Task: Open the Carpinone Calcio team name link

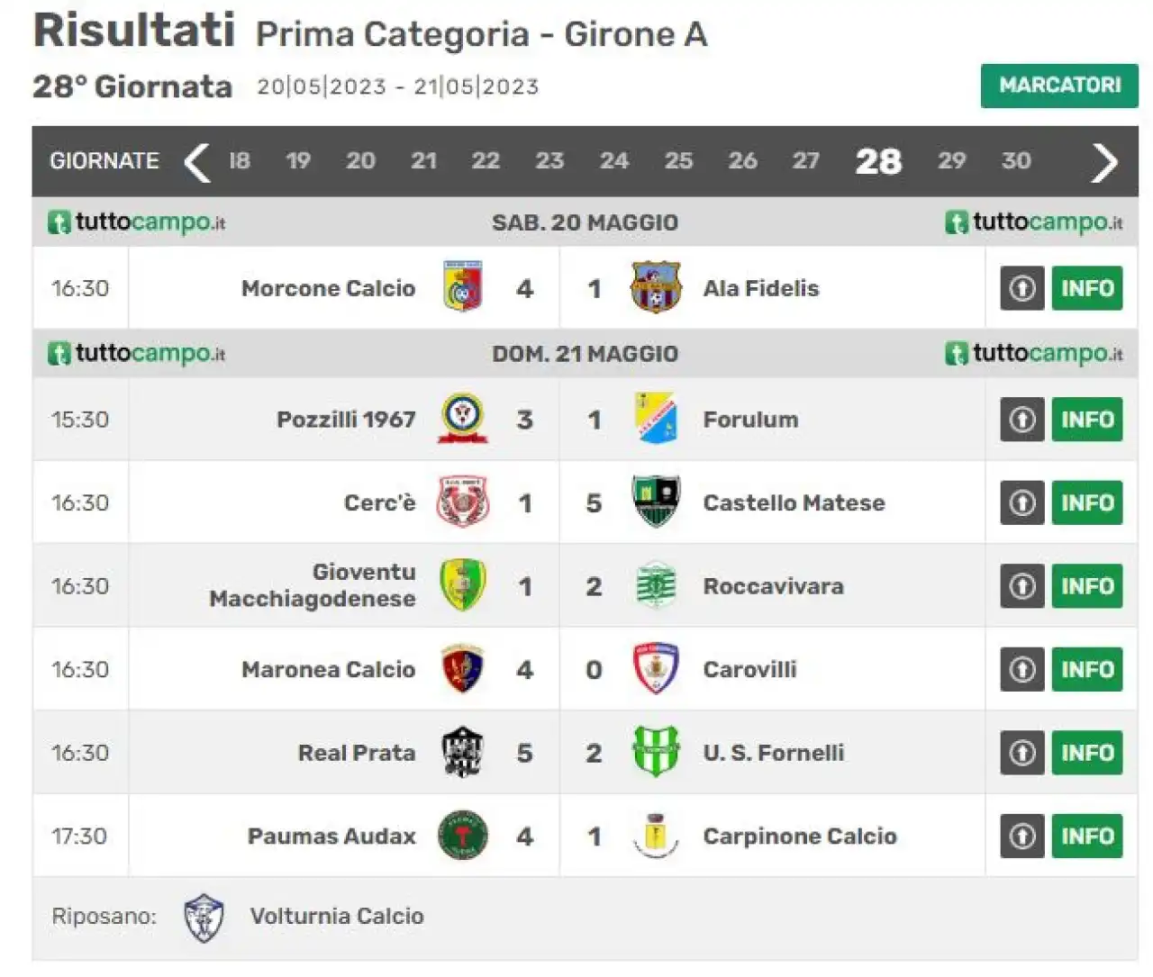Action: point(800,837)
